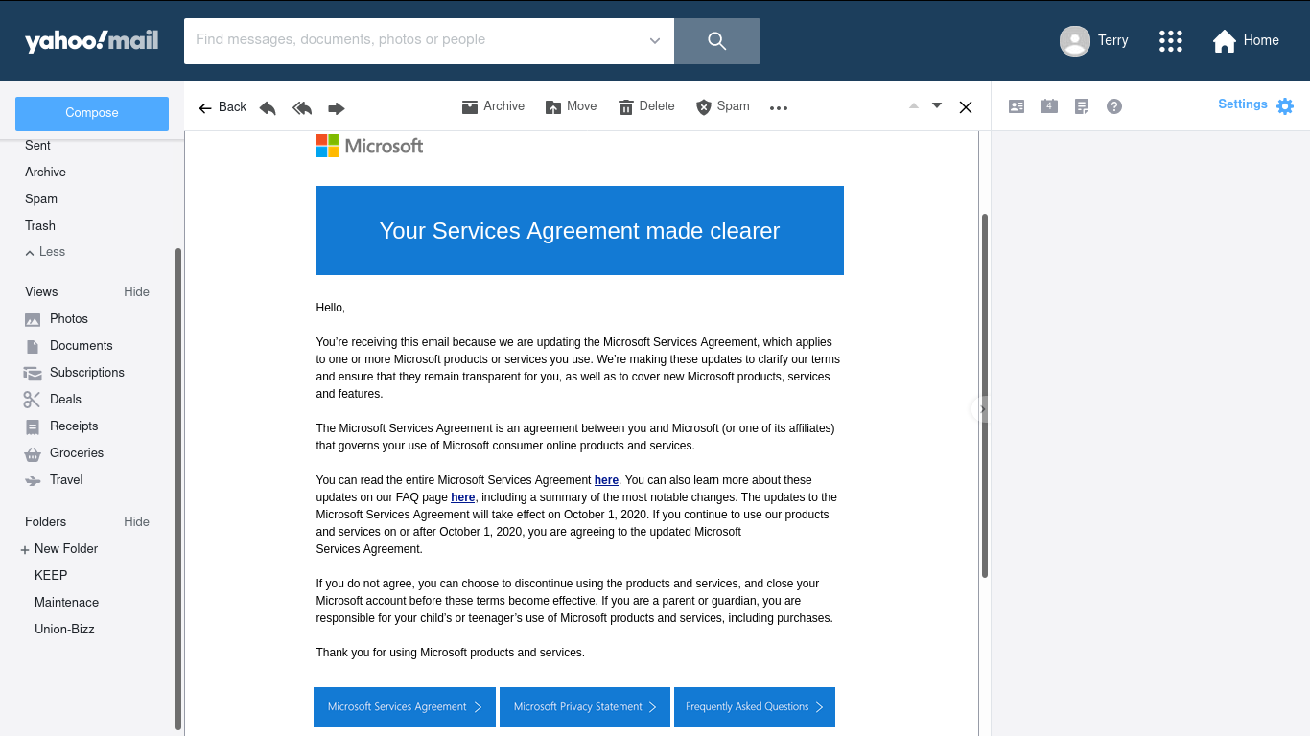The image size is (1310, 736).
Task: Go to the previous message arrow
Action: pos(914,105)
